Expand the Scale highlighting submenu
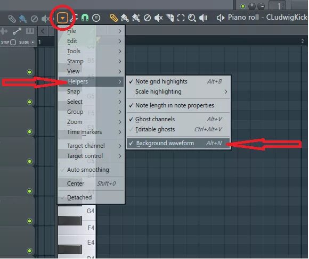This screenshot has height=259, width=309. click(x=178, y=91)
